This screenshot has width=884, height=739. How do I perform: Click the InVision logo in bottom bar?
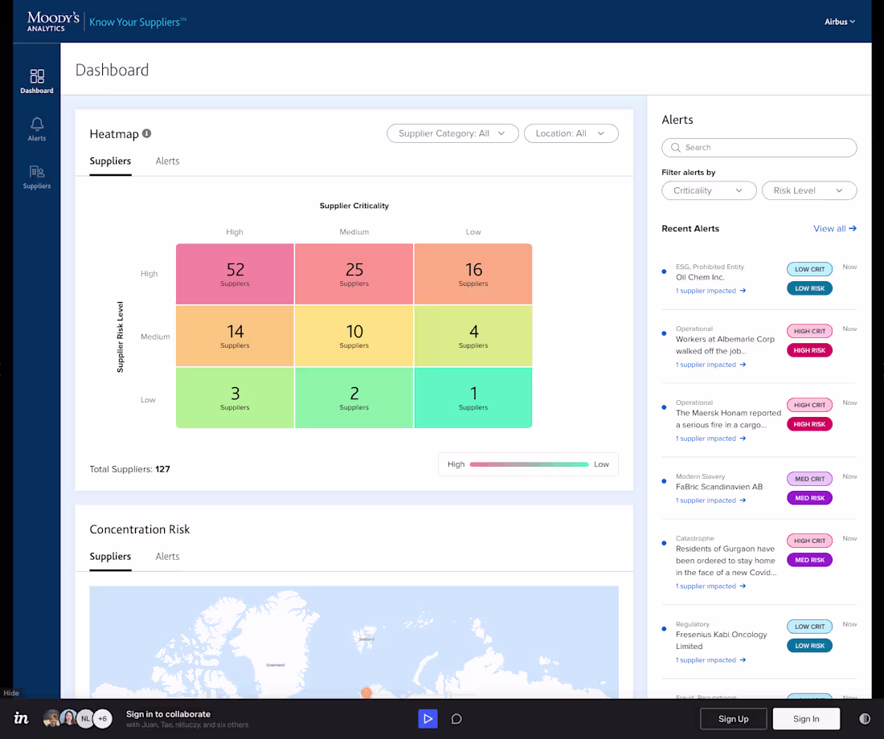click(21, 718)
